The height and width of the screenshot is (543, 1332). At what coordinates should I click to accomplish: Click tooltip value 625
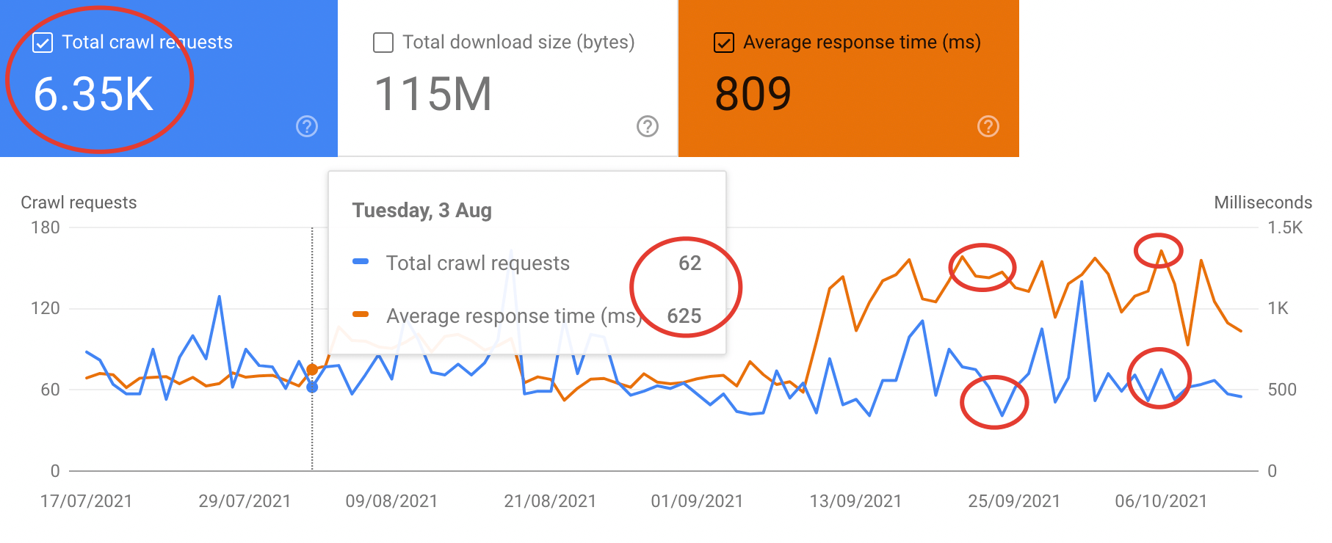684,316
